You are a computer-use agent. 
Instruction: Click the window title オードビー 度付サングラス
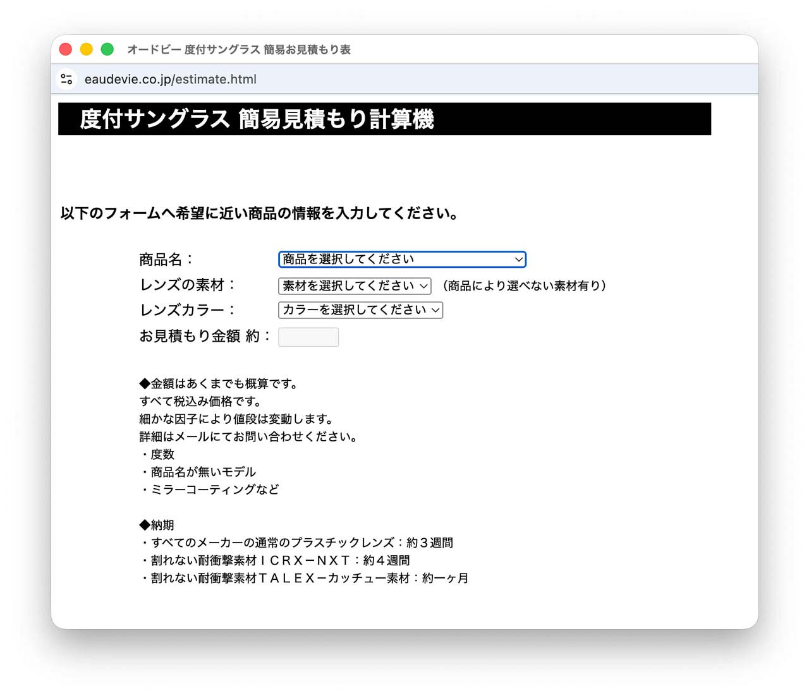point(239,50)
